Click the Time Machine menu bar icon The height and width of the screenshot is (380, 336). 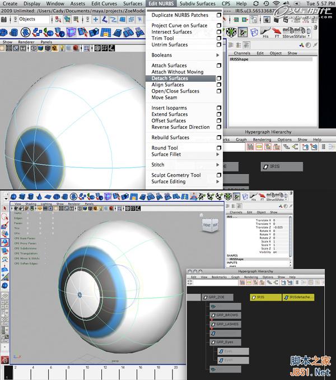tap(266, 3)
